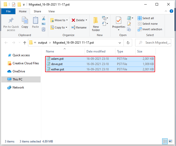Screen dimensions: 176x146
Task: Click the title bar folder icon
Action: coord(5,5)
